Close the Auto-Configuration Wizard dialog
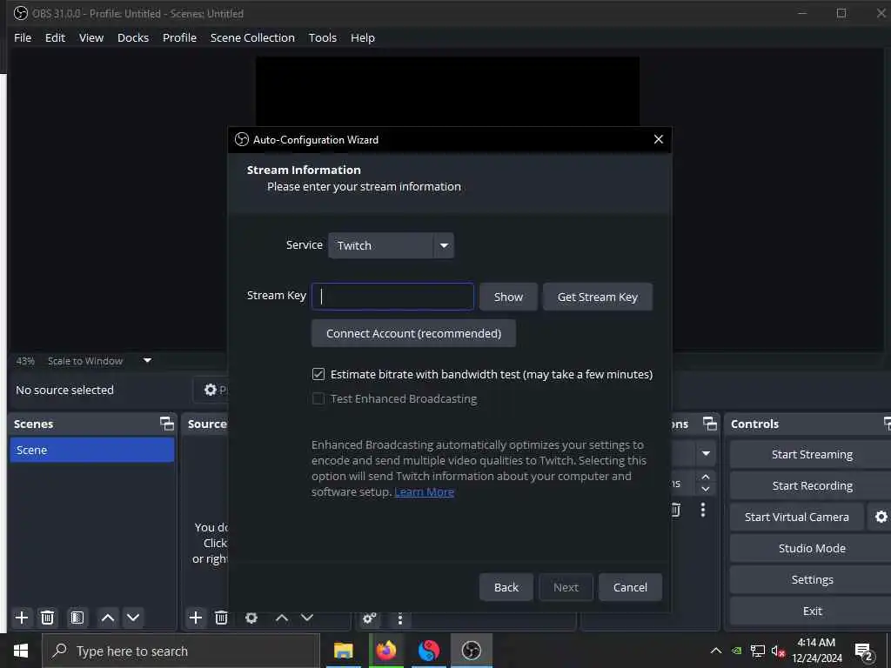 (658, 139)
